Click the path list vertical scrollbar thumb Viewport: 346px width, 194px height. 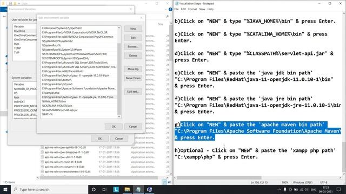[x=119, y=79]
